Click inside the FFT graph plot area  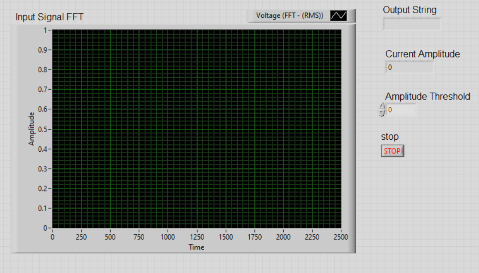[197, 129]
